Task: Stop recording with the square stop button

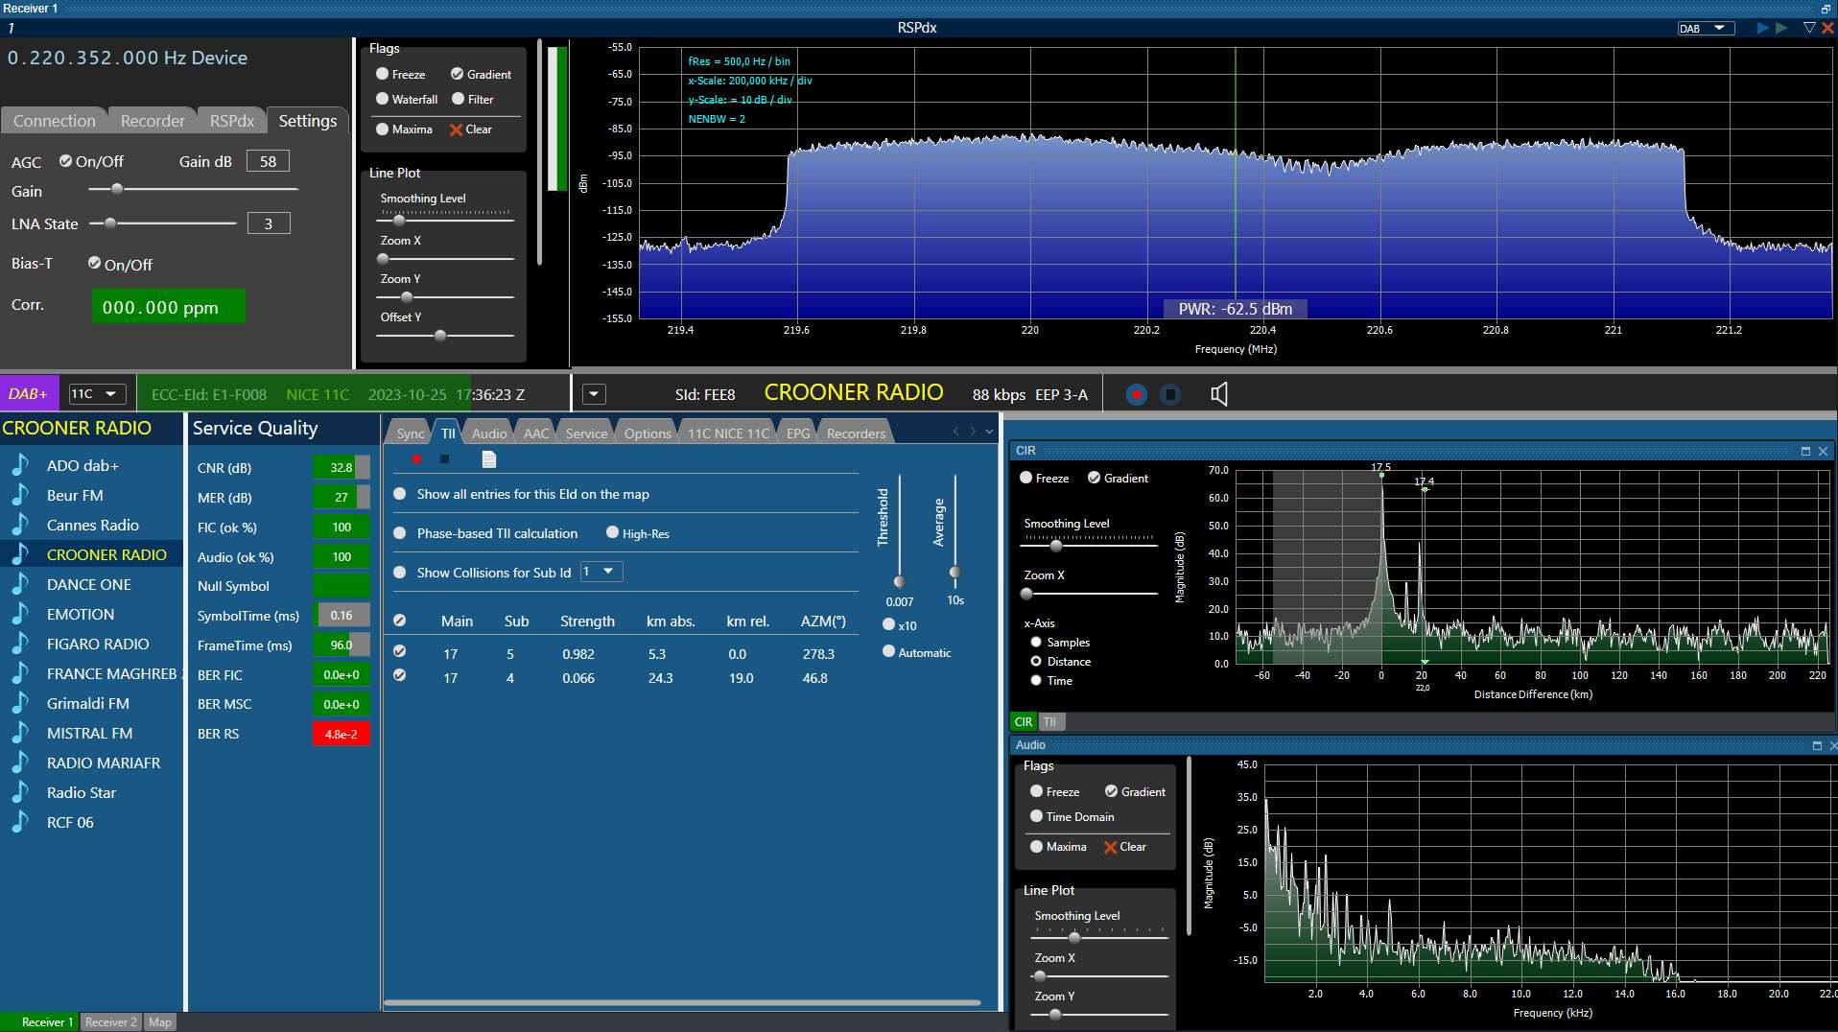Action: [1170, 394]
